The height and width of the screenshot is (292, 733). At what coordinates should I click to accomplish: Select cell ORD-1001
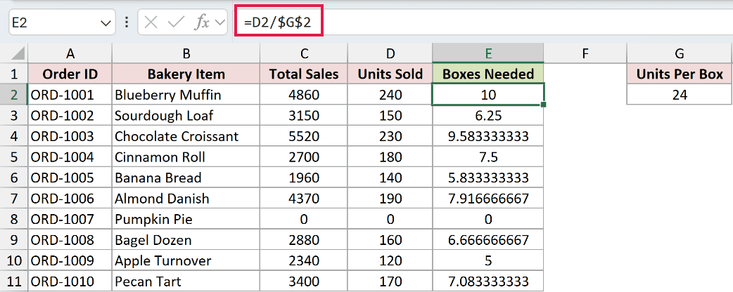pos(70,95)
